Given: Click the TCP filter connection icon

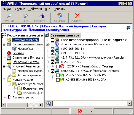Looking at the screenshot, I should (62, 75).
